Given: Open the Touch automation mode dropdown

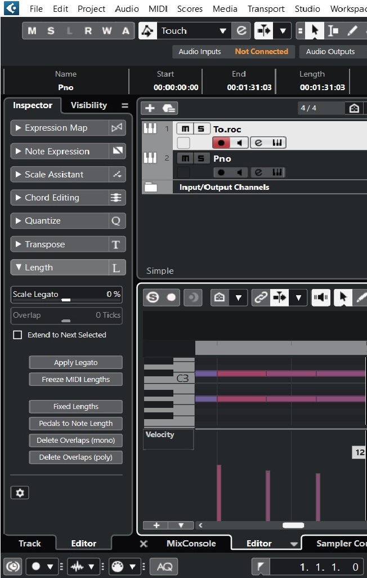Looking at the screenshot, I should point(223,31).
